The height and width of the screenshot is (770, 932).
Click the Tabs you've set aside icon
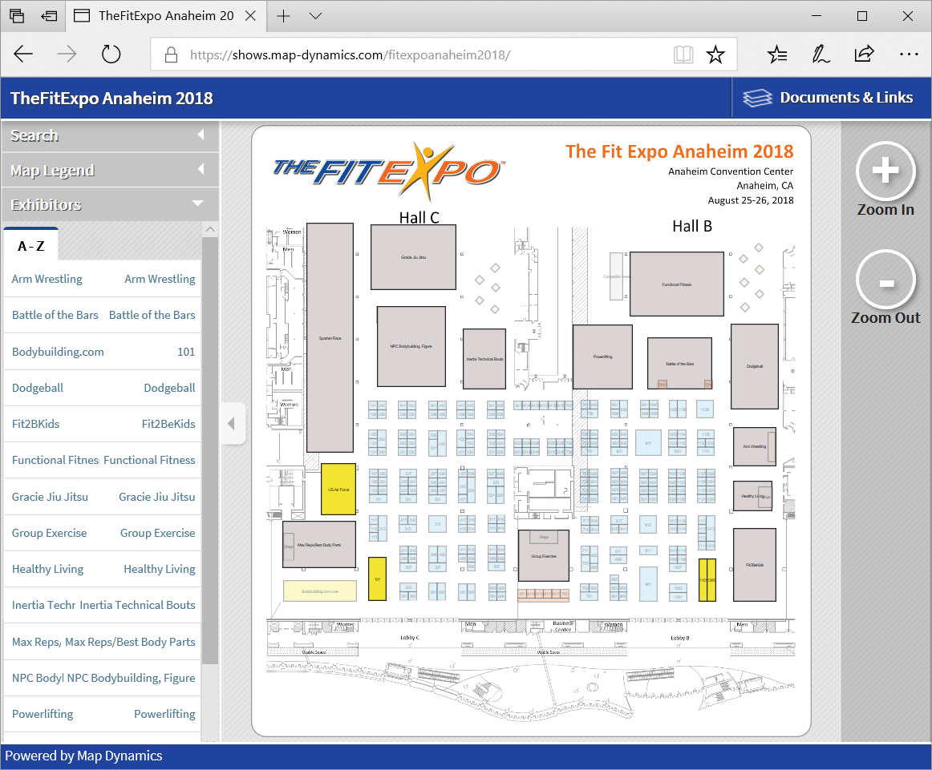17,15
